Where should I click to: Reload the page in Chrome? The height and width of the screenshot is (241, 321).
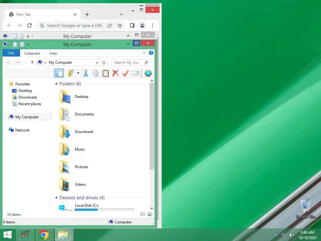(29, 25)
